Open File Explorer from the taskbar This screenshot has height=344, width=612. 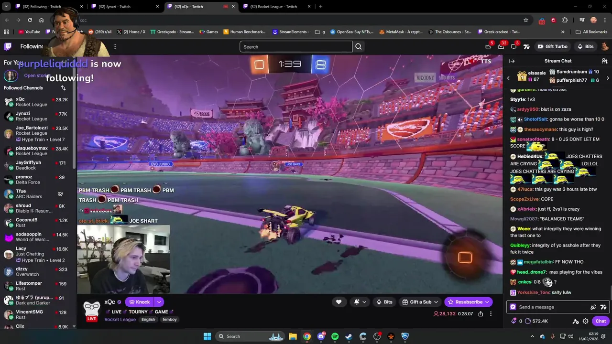(x=293, y=336)
